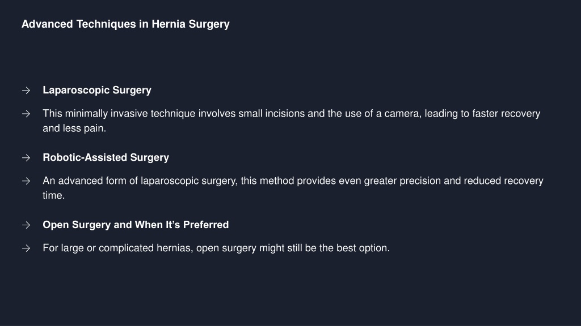
Task: Click the Robotic-Assisted Surgery heading text
Action: click(106, 157)
